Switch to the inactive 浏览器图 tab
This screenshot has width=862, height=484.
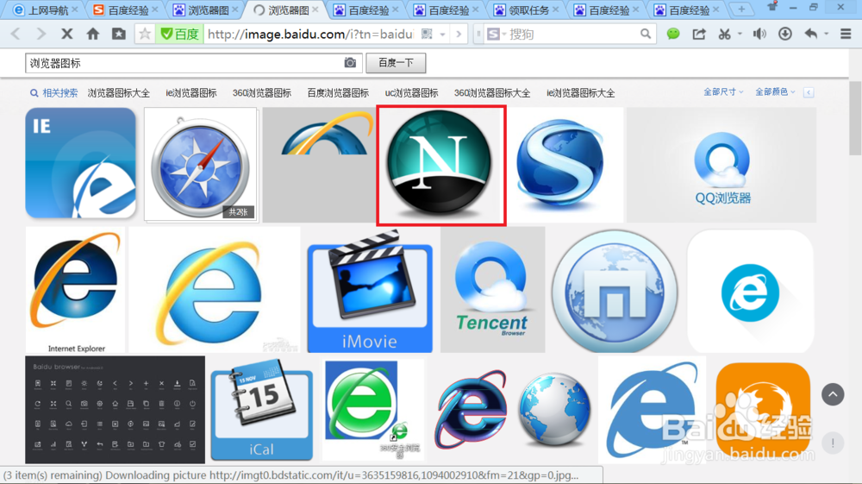pos(206,9)
